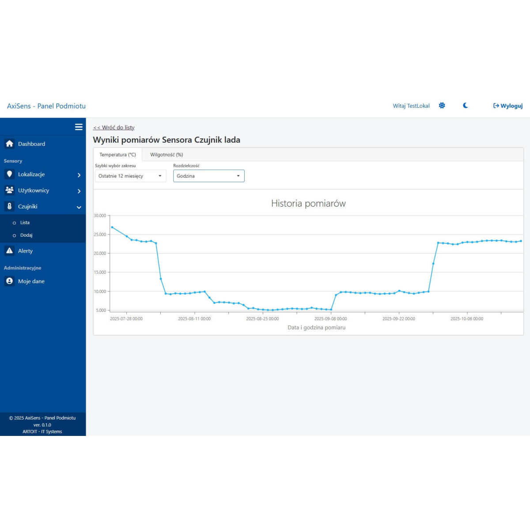Toggle dark mode with moon icon

click(x=465, y=106)
